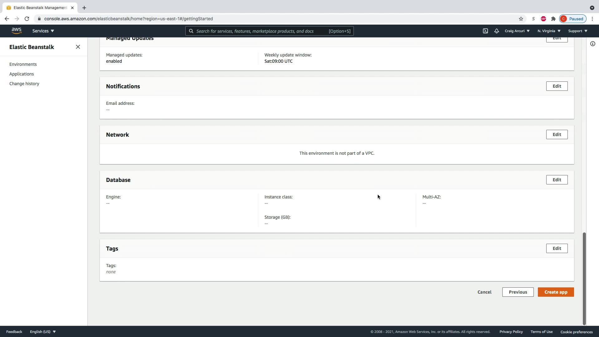Open the notifications bell icon
The image size is (599, 337).
[496, 31]
